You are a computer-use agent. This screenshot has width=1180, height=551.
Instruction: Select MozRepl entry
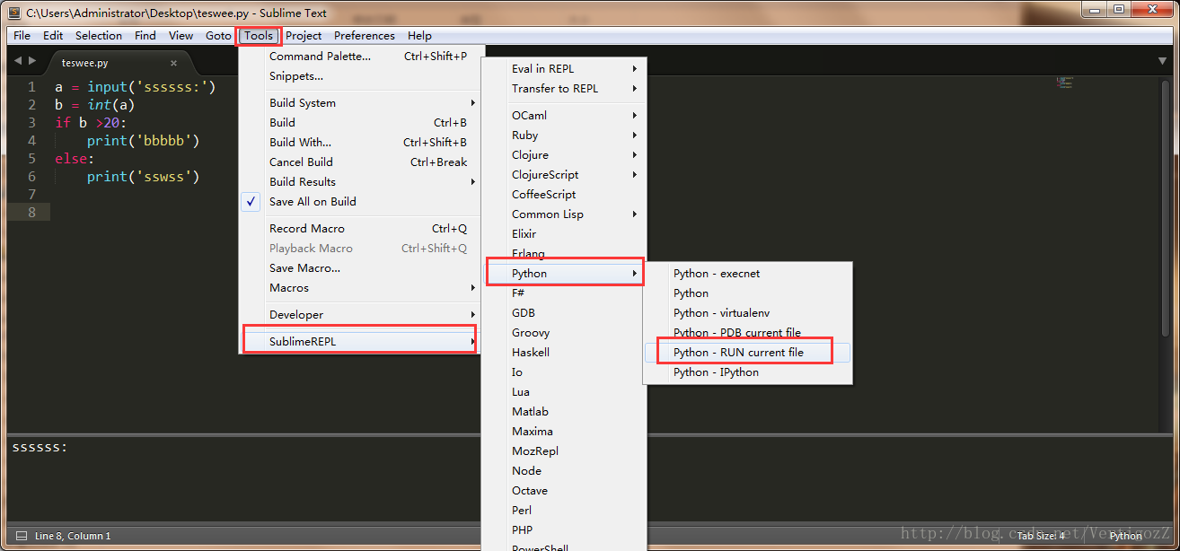[565, 451]
